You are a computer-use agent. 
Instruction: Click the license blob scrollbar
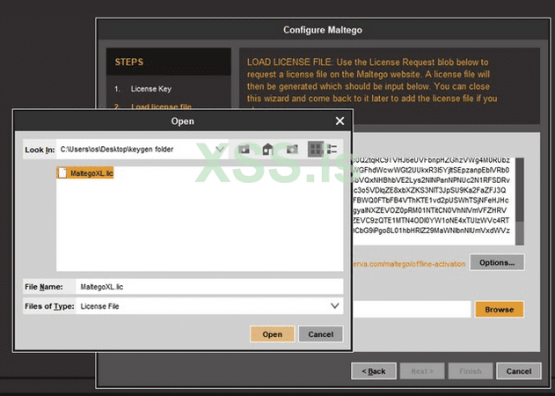(520, 202)
